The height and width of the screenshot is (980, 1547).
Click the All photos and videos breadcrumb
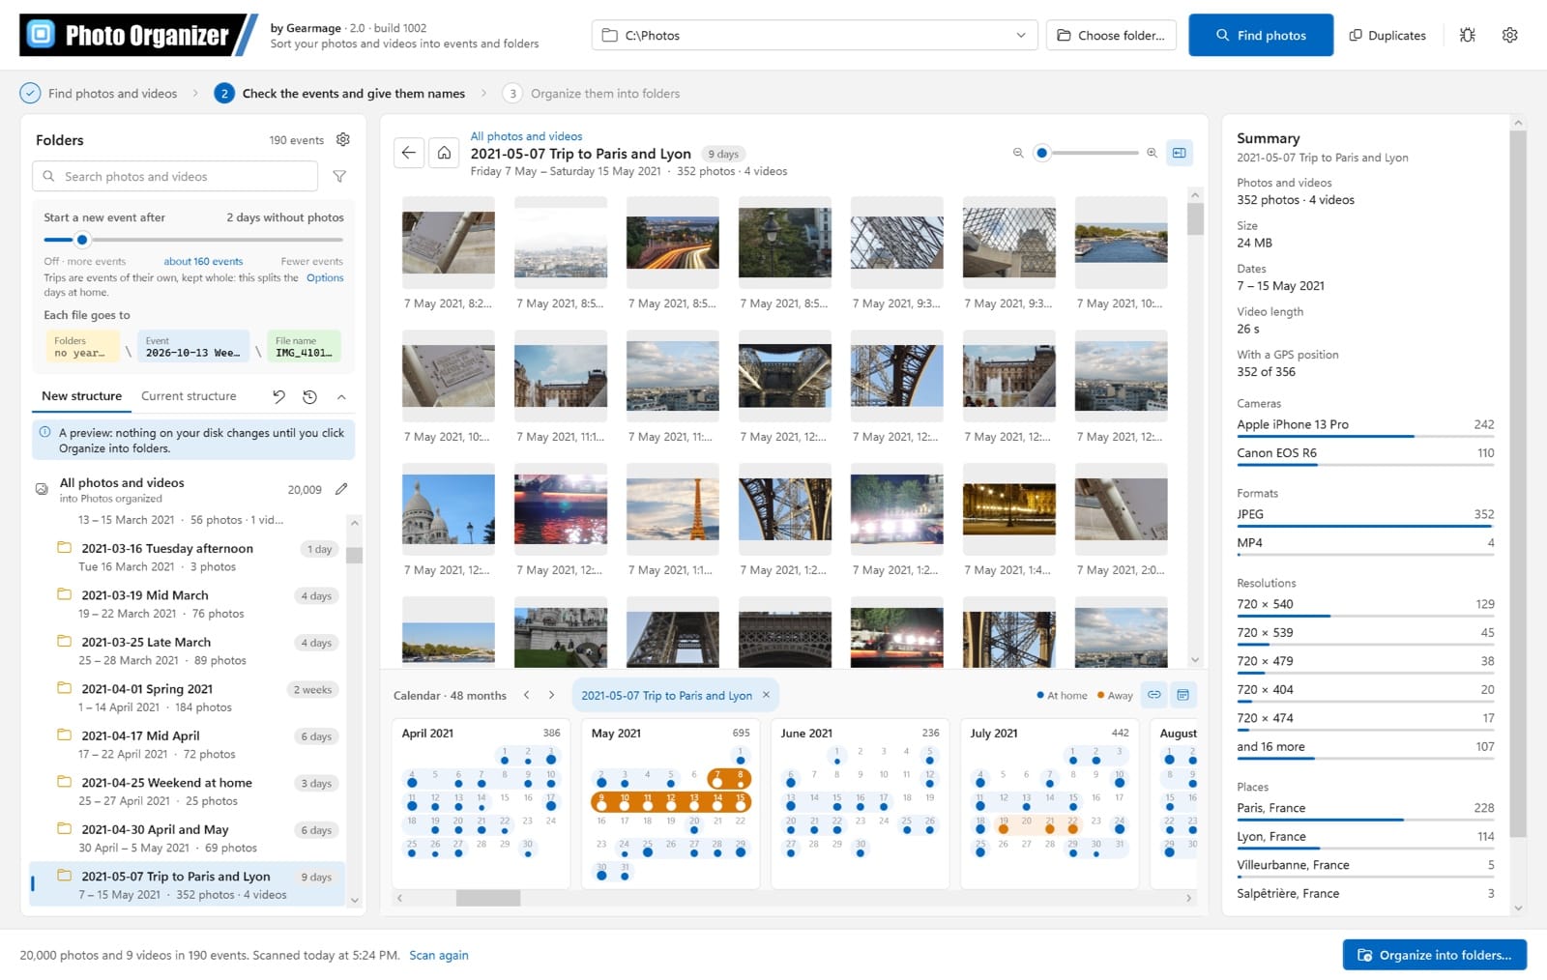(526, 136)
